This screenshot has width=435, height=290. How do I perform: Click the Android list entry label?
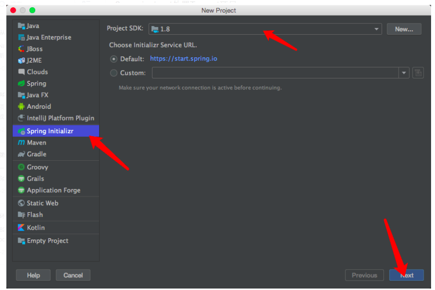39,106
